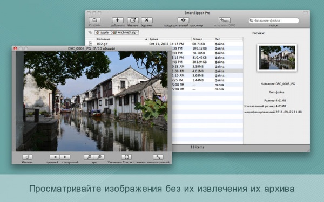Go to прежний image with left arrow

coord(55,157)
